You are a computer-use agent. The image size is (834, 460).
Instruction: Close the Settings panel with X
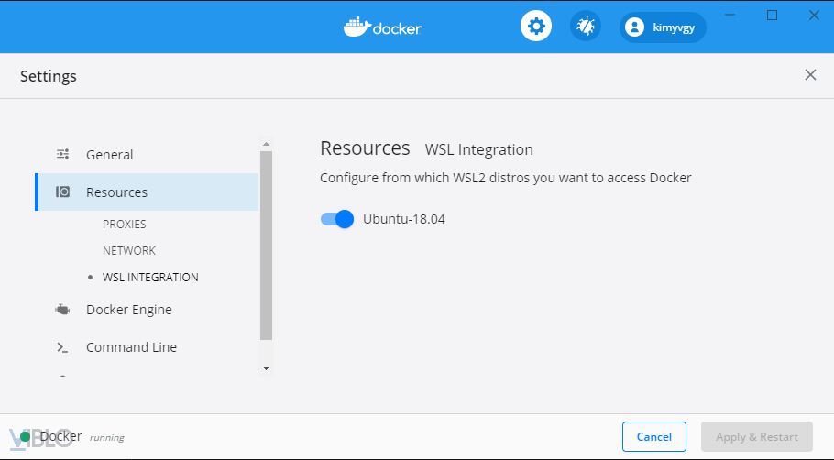pos(810,75)
